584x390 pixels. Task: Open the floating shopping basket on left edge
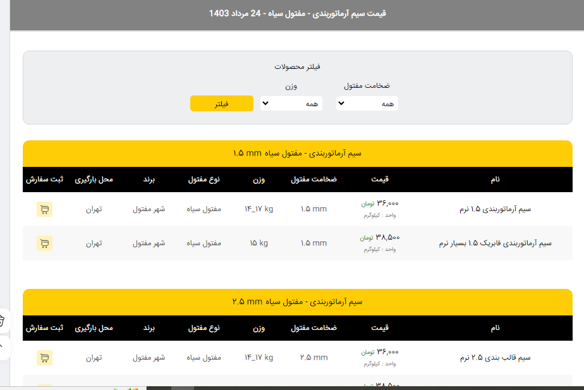[x=2, y=320]
